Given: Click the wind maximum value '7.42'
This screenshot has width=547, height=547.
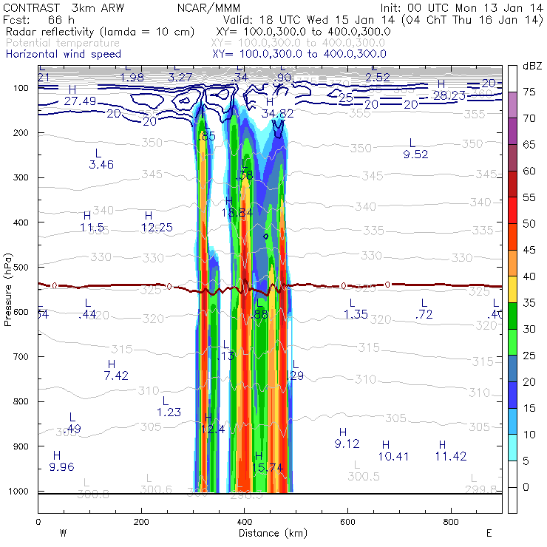Looking at the screenshot, I should tap(116, 376).
